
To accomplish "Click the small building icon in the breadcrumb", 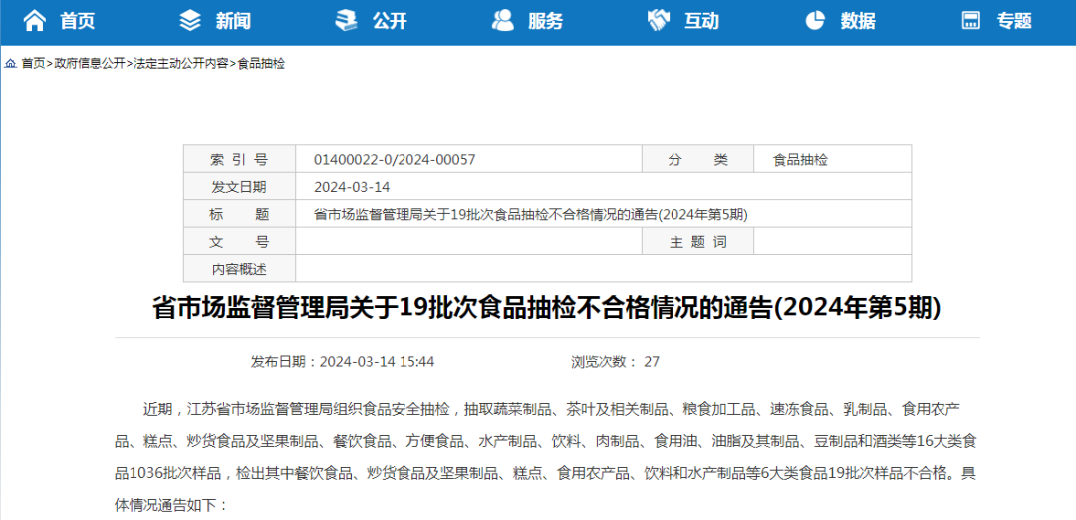I will click(11, 64).
